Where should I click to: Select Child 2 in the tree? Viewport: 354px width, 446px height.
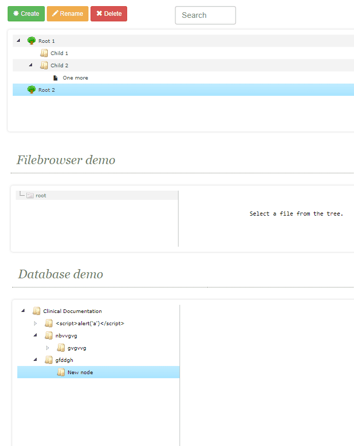point(60,65)
